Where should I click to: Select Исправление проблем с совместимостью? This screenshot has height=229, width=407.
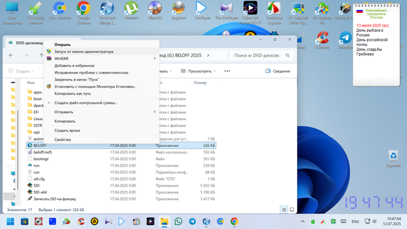click(102, 73)
